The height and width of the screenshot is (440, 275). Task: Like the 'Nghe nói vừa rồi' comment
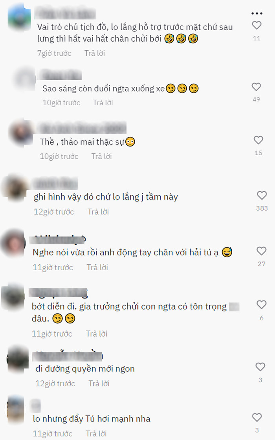tap(261, 251)
